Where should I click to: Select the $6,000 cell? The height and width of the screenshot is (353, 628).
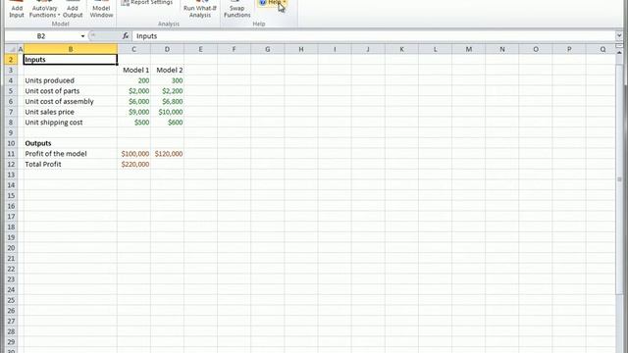134,101
